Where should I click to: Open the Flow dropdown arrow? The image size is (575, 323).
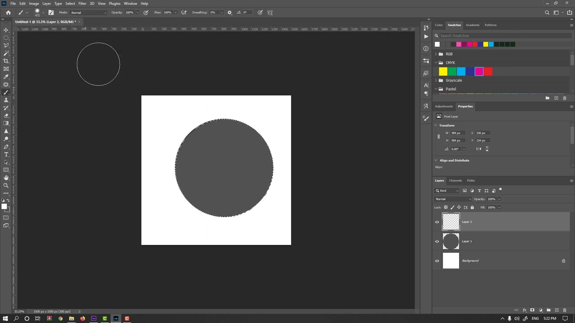pos(175,13)
